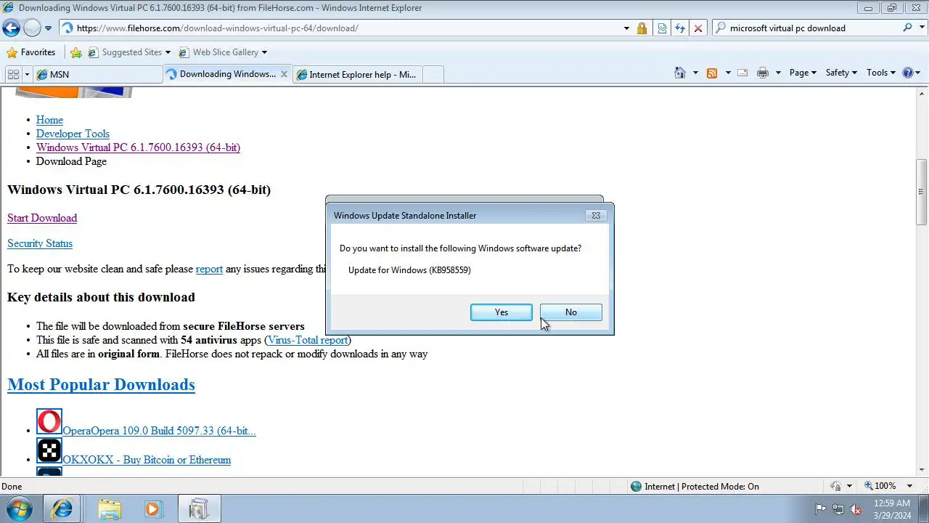The height and width of the screenshot is (523, 929).
Task: Expand the address bar URL dropdown
Action: coord(626,28)
